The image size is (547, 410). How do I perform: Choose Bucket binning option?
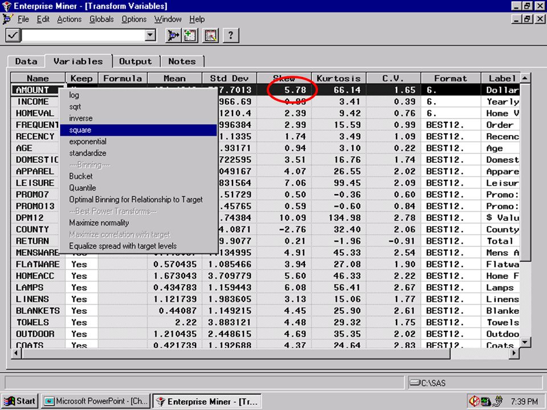point(138,176)
